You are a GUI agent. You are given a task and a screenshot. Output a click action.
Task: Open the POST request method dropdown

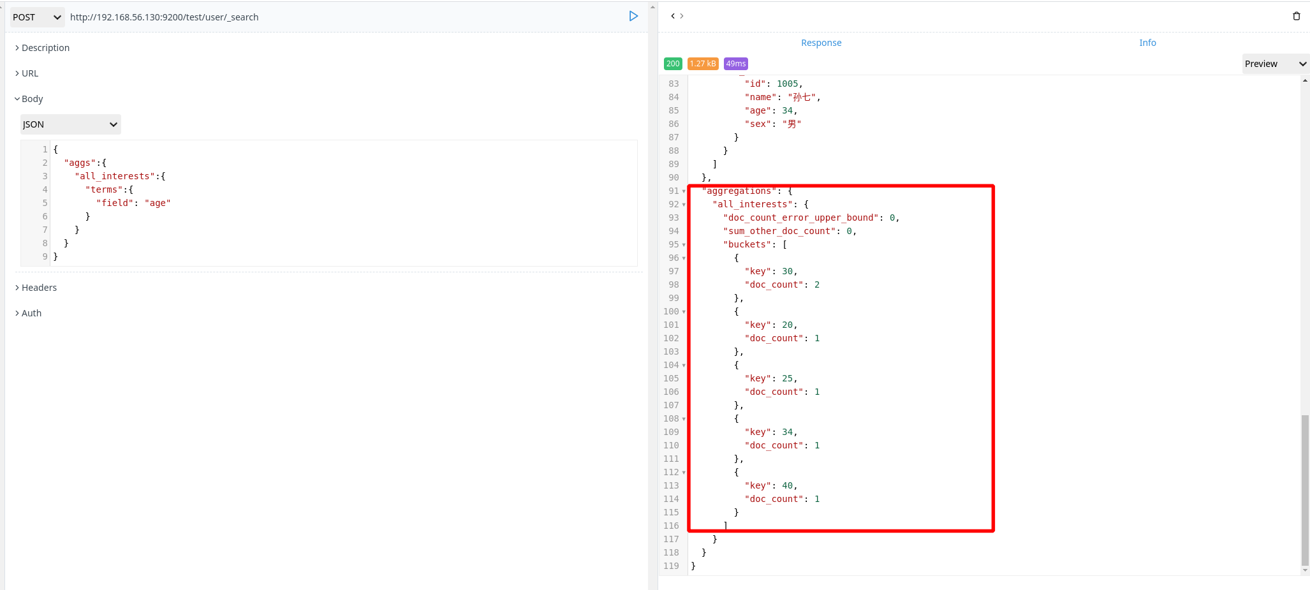[x=35, y=17]
